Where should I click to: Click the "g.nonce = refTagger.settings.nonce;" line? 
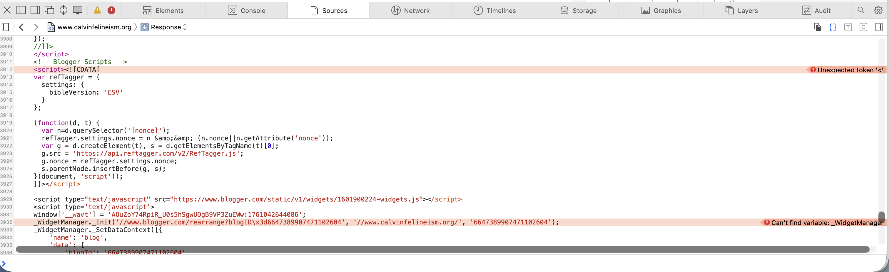click(x=109, y=161)
